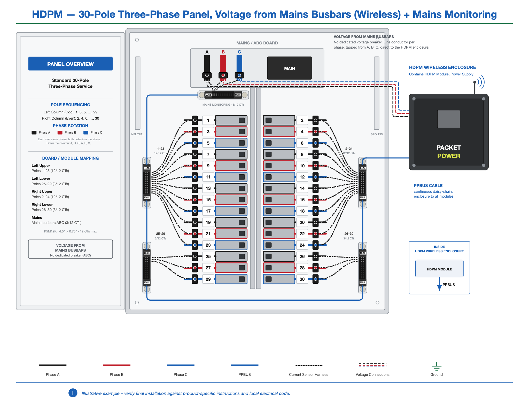Click the PPBUS CABLE label
The width and height of the screenshot is (529, 405).
click(428, 185)
